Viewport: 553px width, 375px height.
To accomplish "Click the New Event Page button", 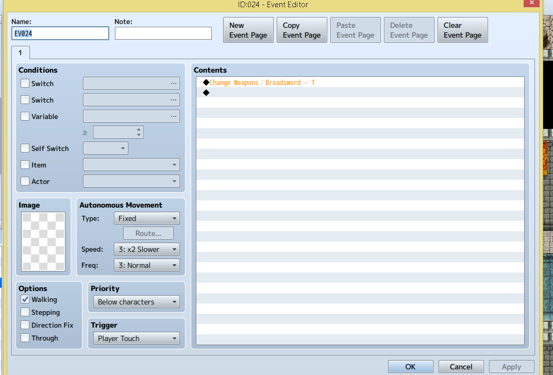I will 248,30.
